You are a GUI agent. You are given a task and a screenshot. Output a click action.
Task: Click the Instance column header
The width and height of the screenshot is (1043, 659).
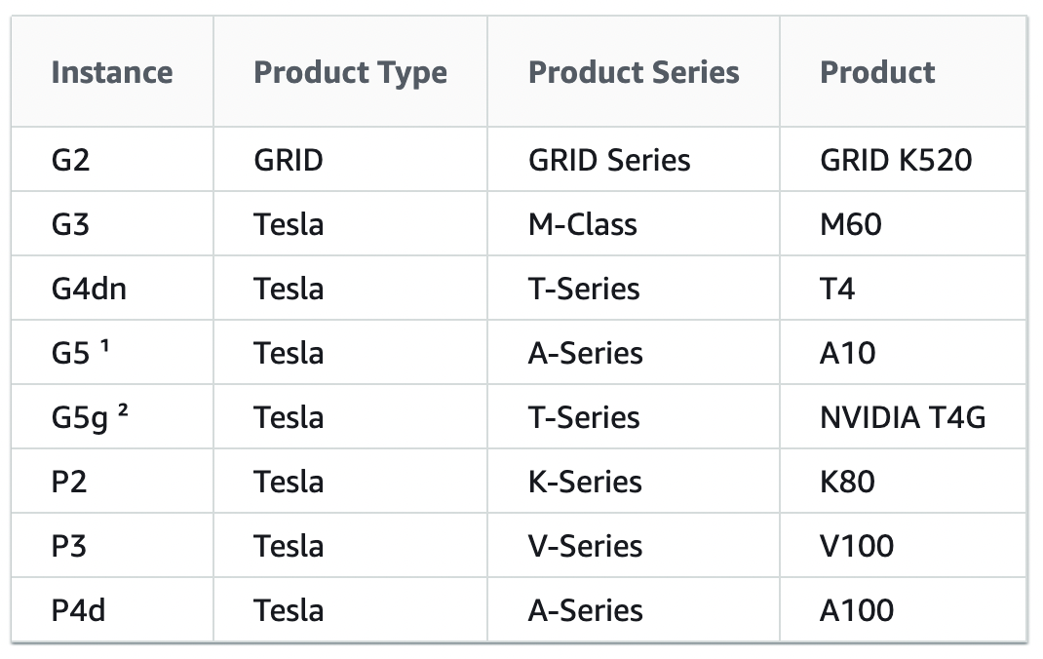click(111, 72)
